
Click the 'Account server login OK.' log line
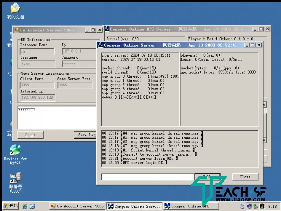coord(140,158)
